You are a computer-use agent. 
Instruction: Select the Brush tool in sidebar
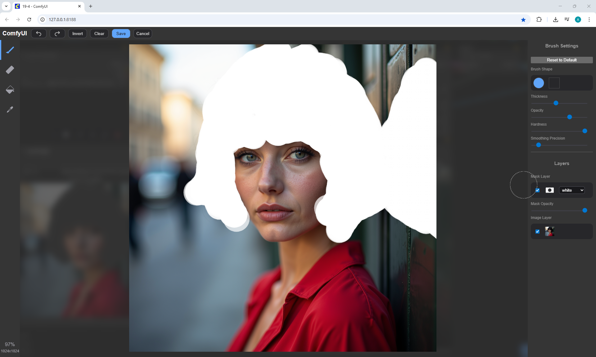point(10,50)
